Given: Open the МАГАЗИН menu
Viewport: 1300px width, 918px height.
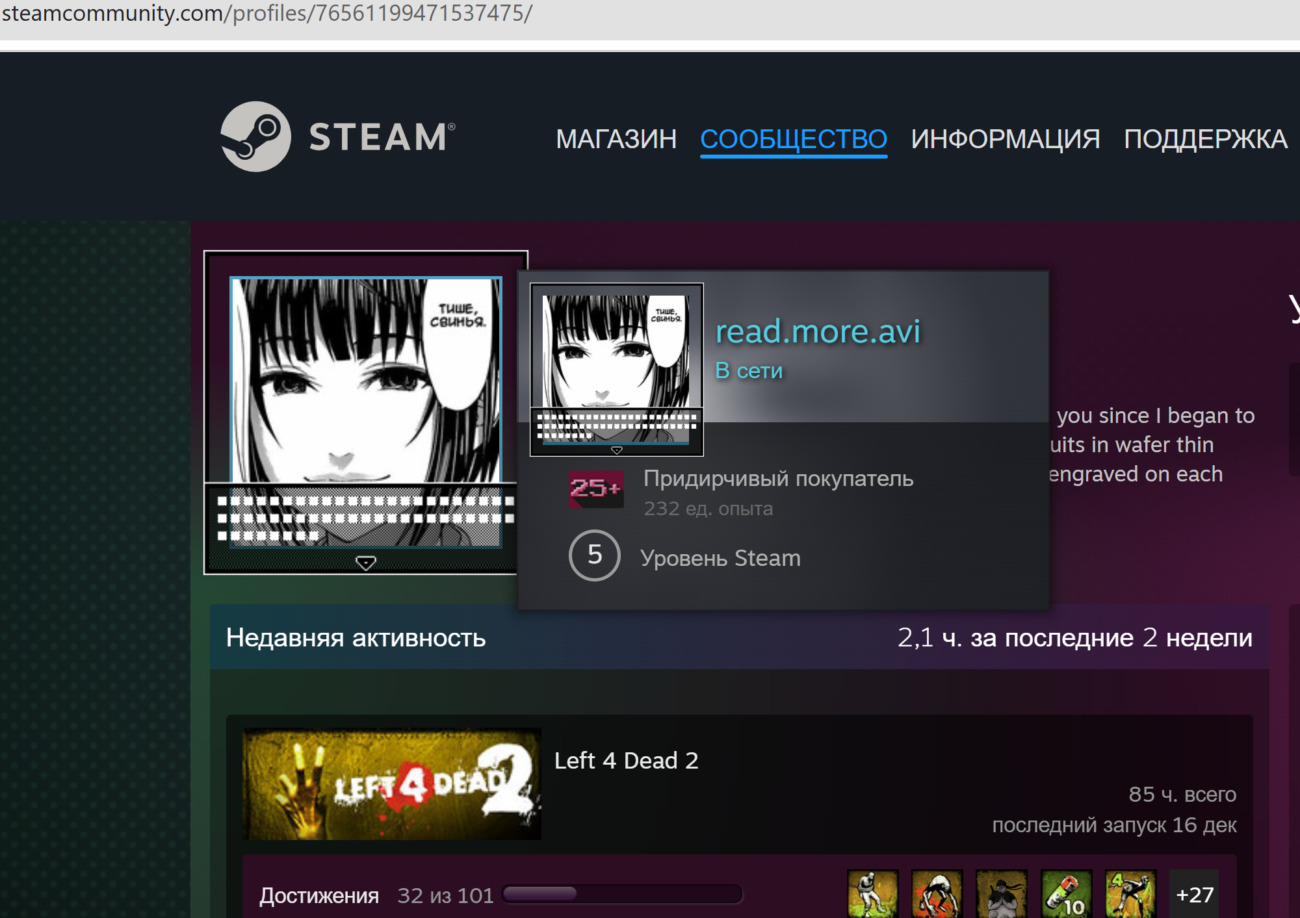Looking at the screenshot, I should click(x=616, y=139).
